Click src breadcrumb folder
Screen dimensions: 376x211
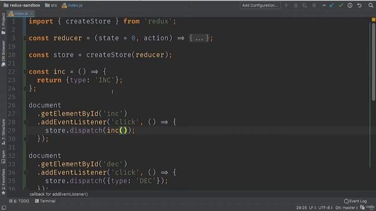tap(51, 5)
